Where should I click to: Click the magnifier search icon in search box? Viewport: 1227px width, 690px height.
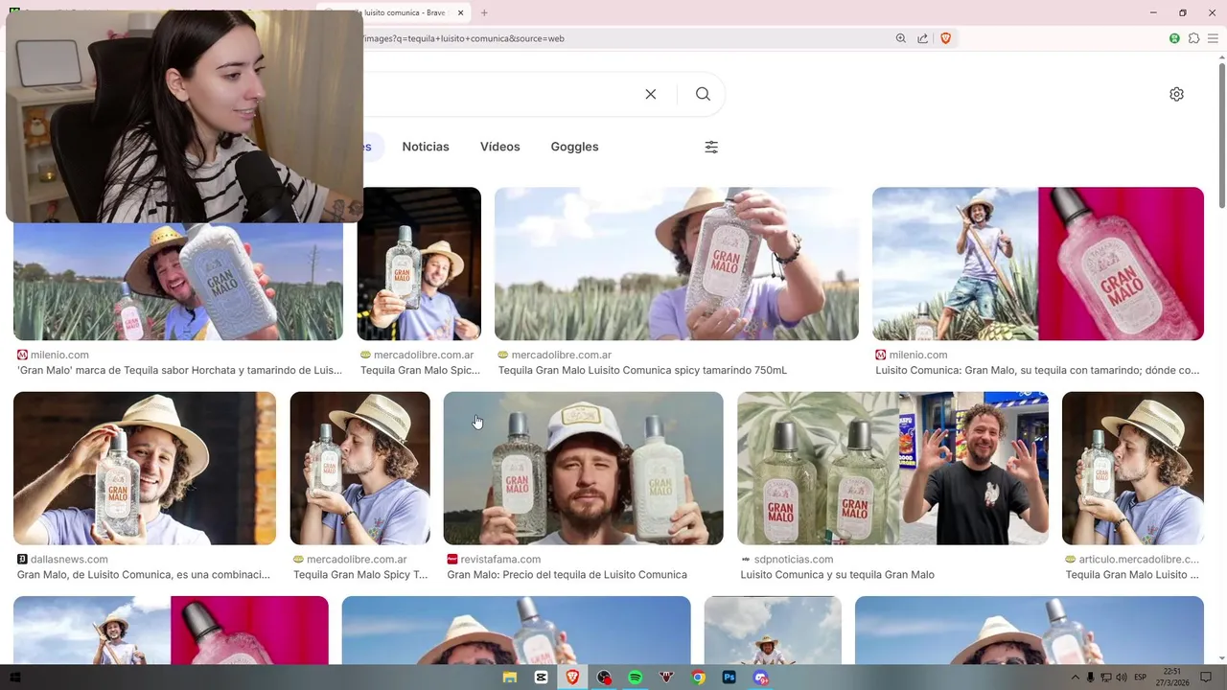[x=703, y=94]
